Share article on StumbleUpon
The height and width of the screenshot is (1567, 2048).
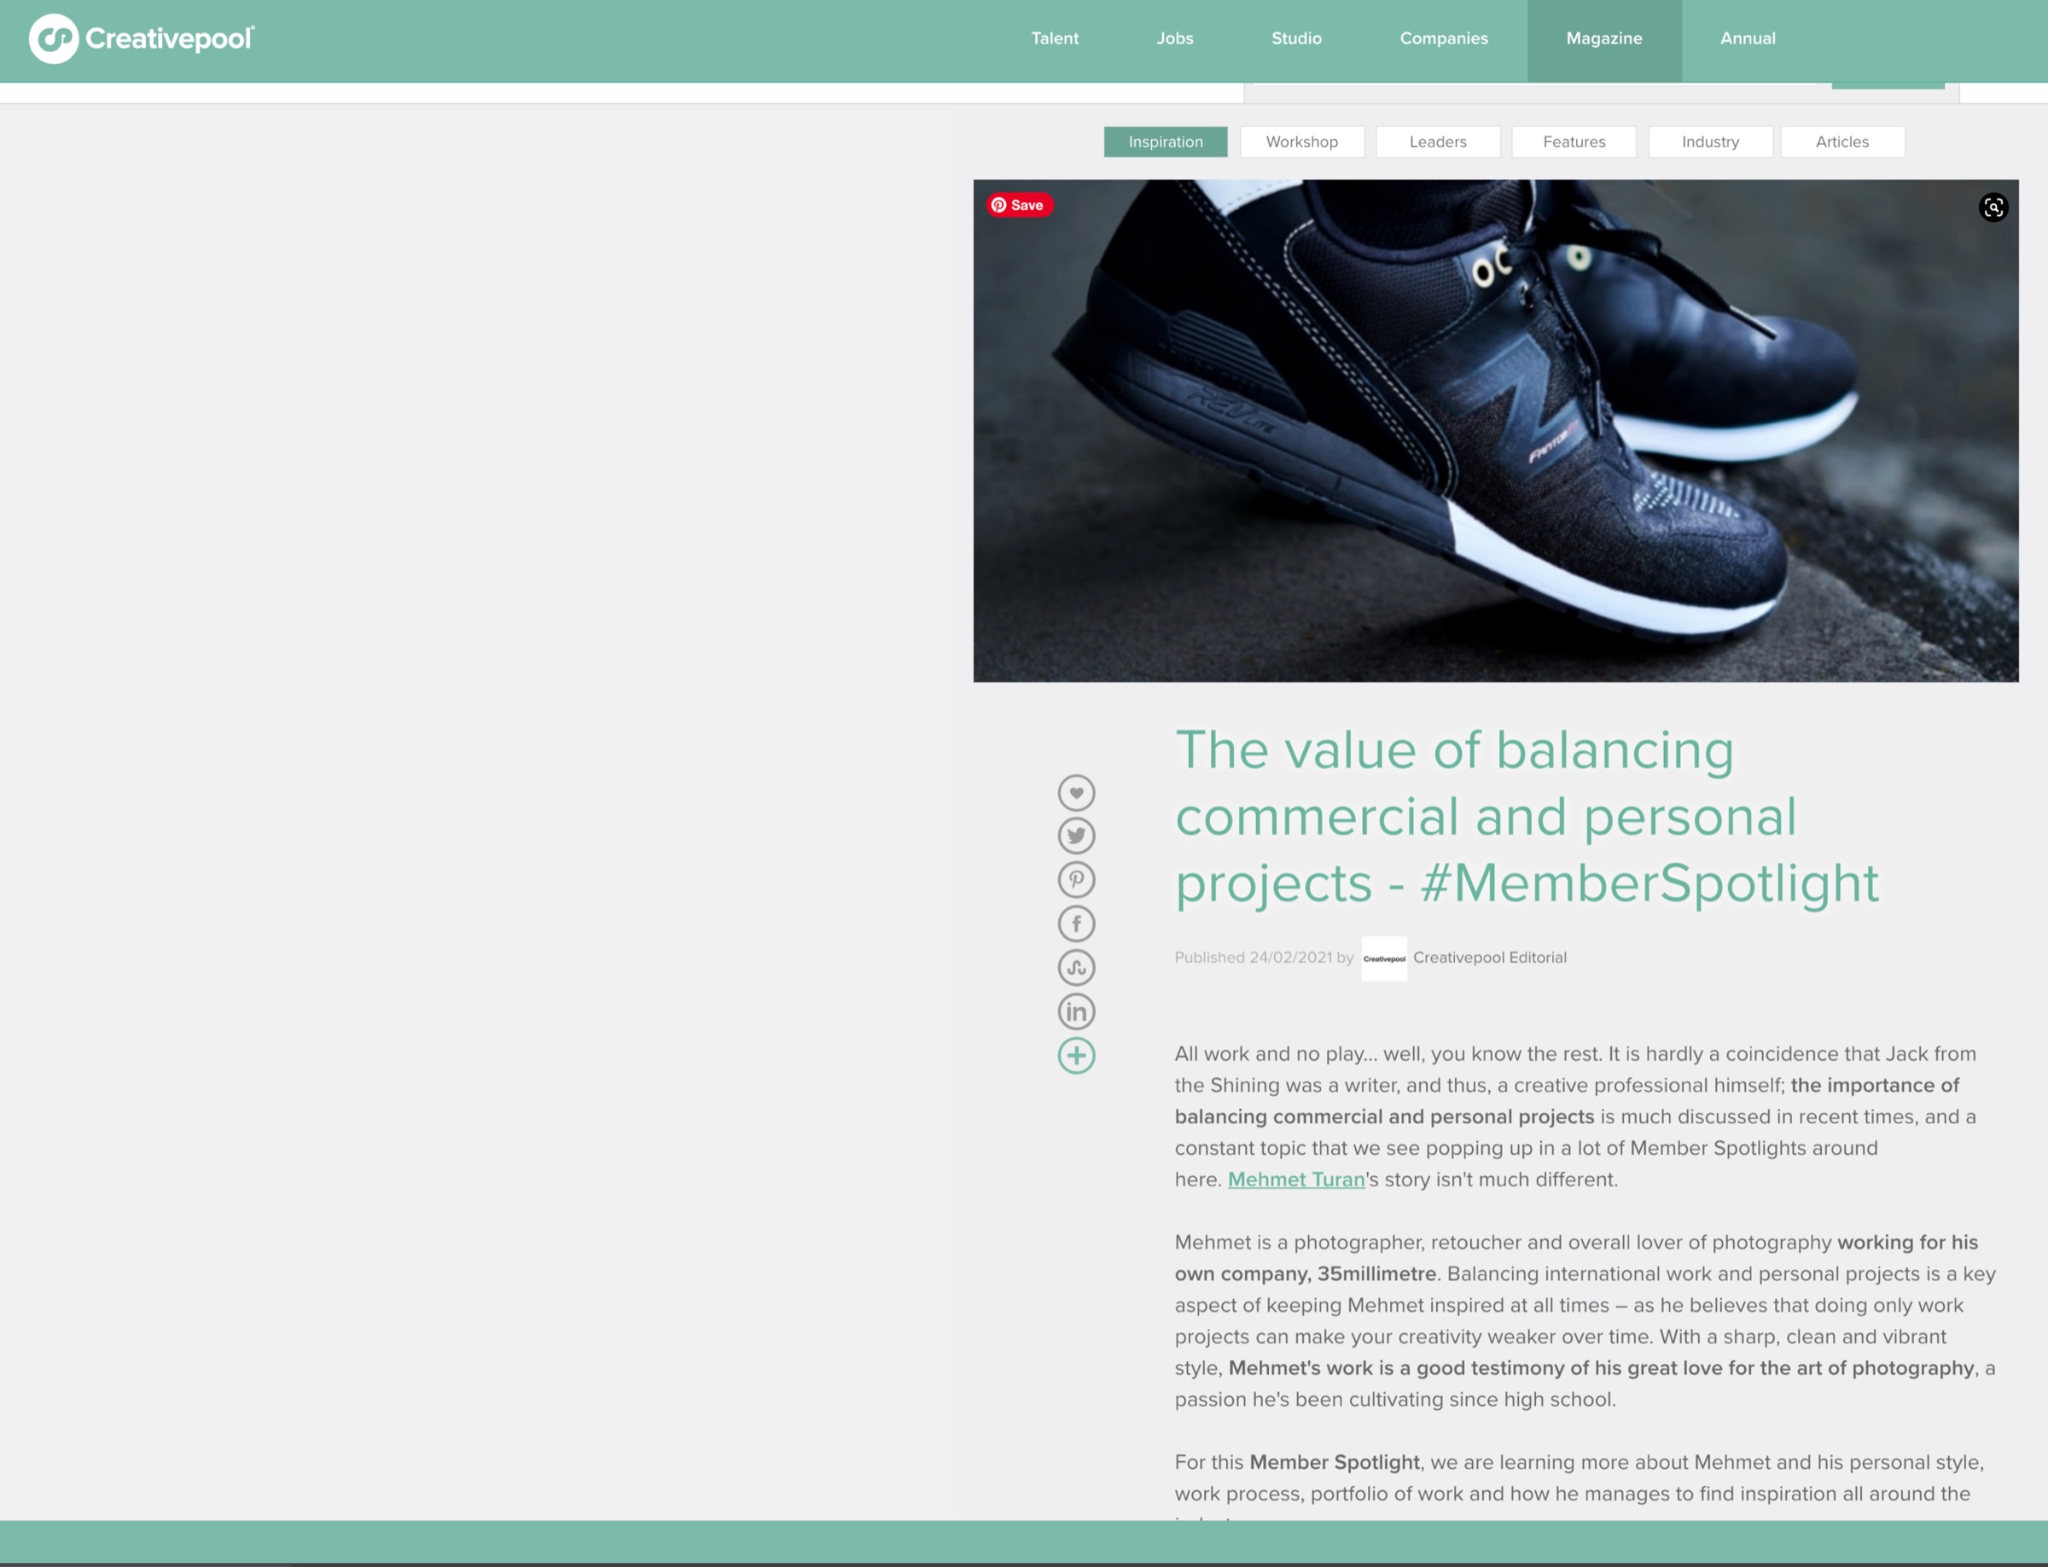[x=1076, y=968]
